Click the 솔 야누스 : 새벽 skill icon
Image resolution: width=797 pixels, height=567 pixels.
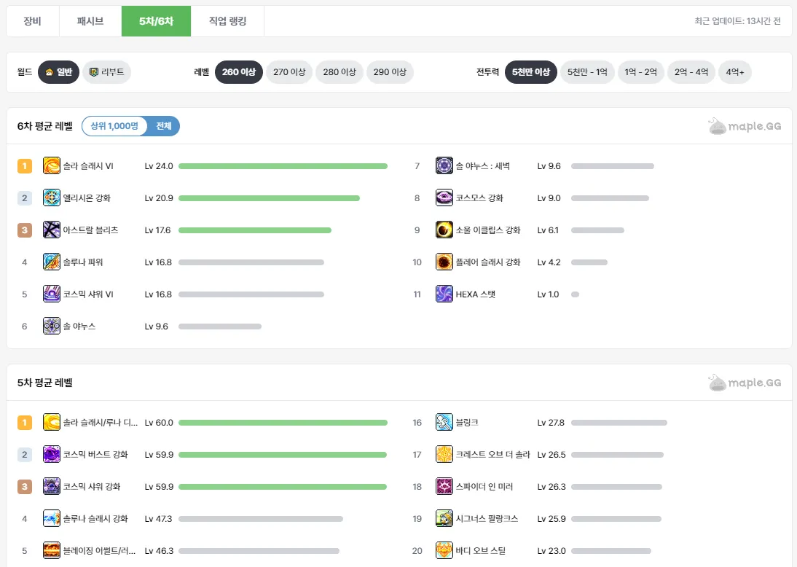444,165
